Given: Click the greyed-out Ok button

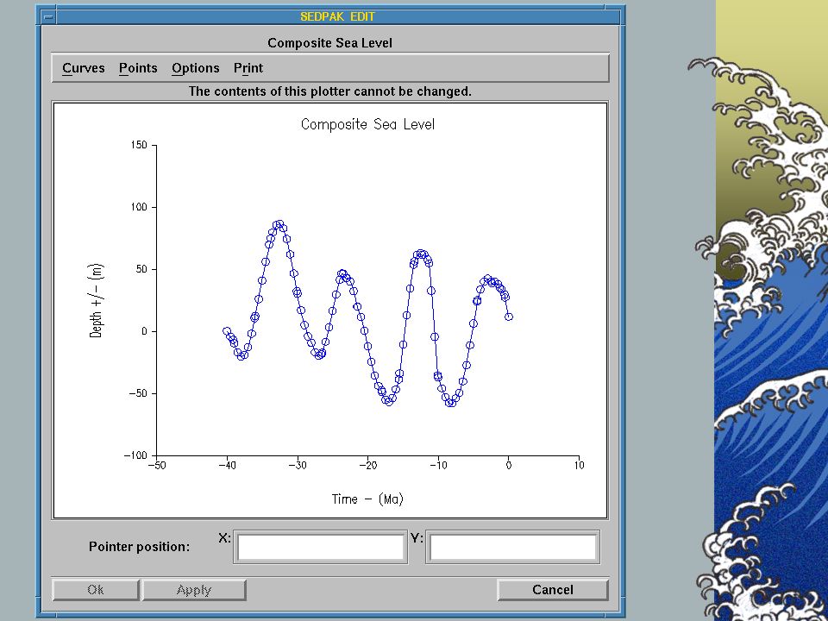Looking at the screenshot, I should [96, 590].
